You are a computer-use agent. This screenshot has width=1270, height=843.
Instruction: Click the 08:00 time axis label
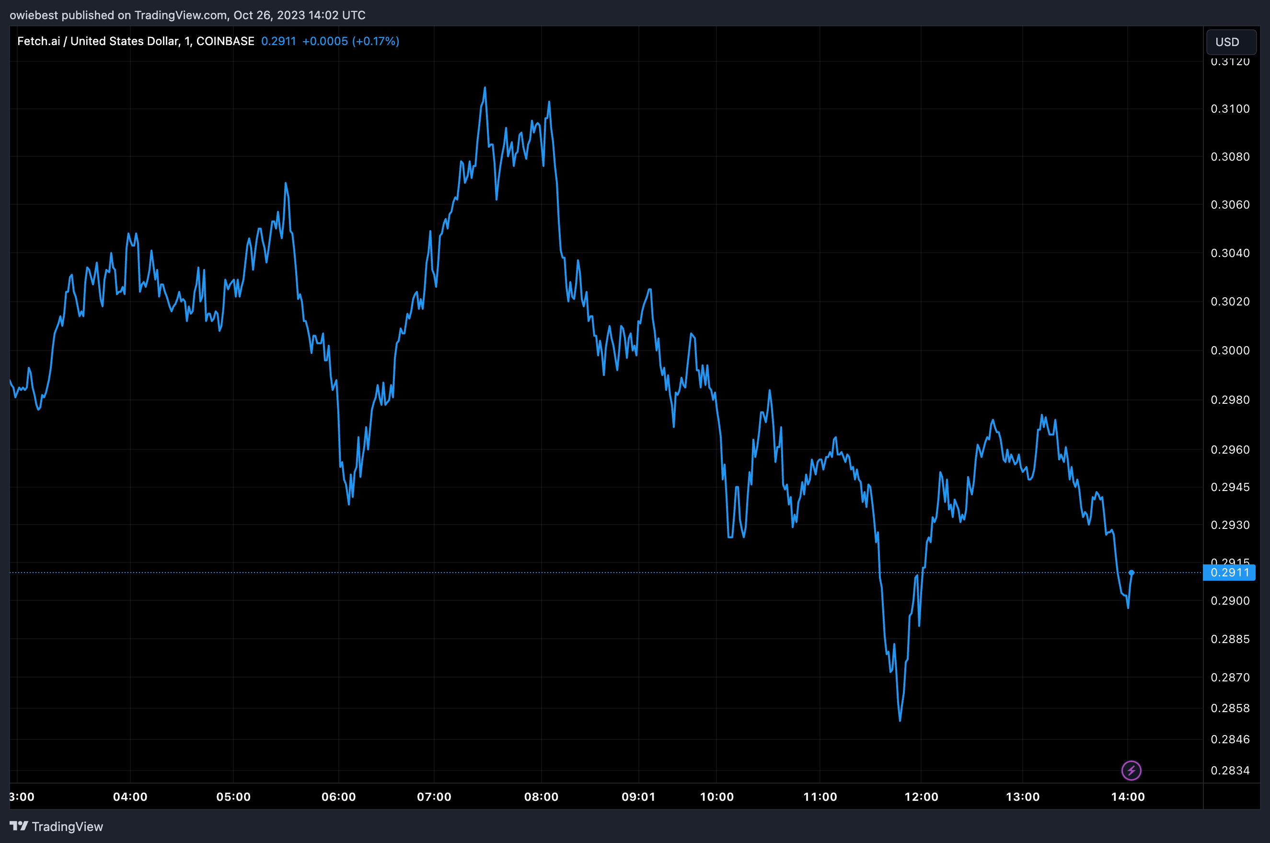[541, 797]
